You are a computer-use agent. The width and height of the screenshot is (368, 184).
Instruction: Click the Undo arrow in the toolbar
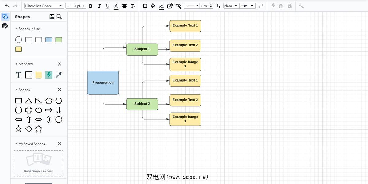7,6
